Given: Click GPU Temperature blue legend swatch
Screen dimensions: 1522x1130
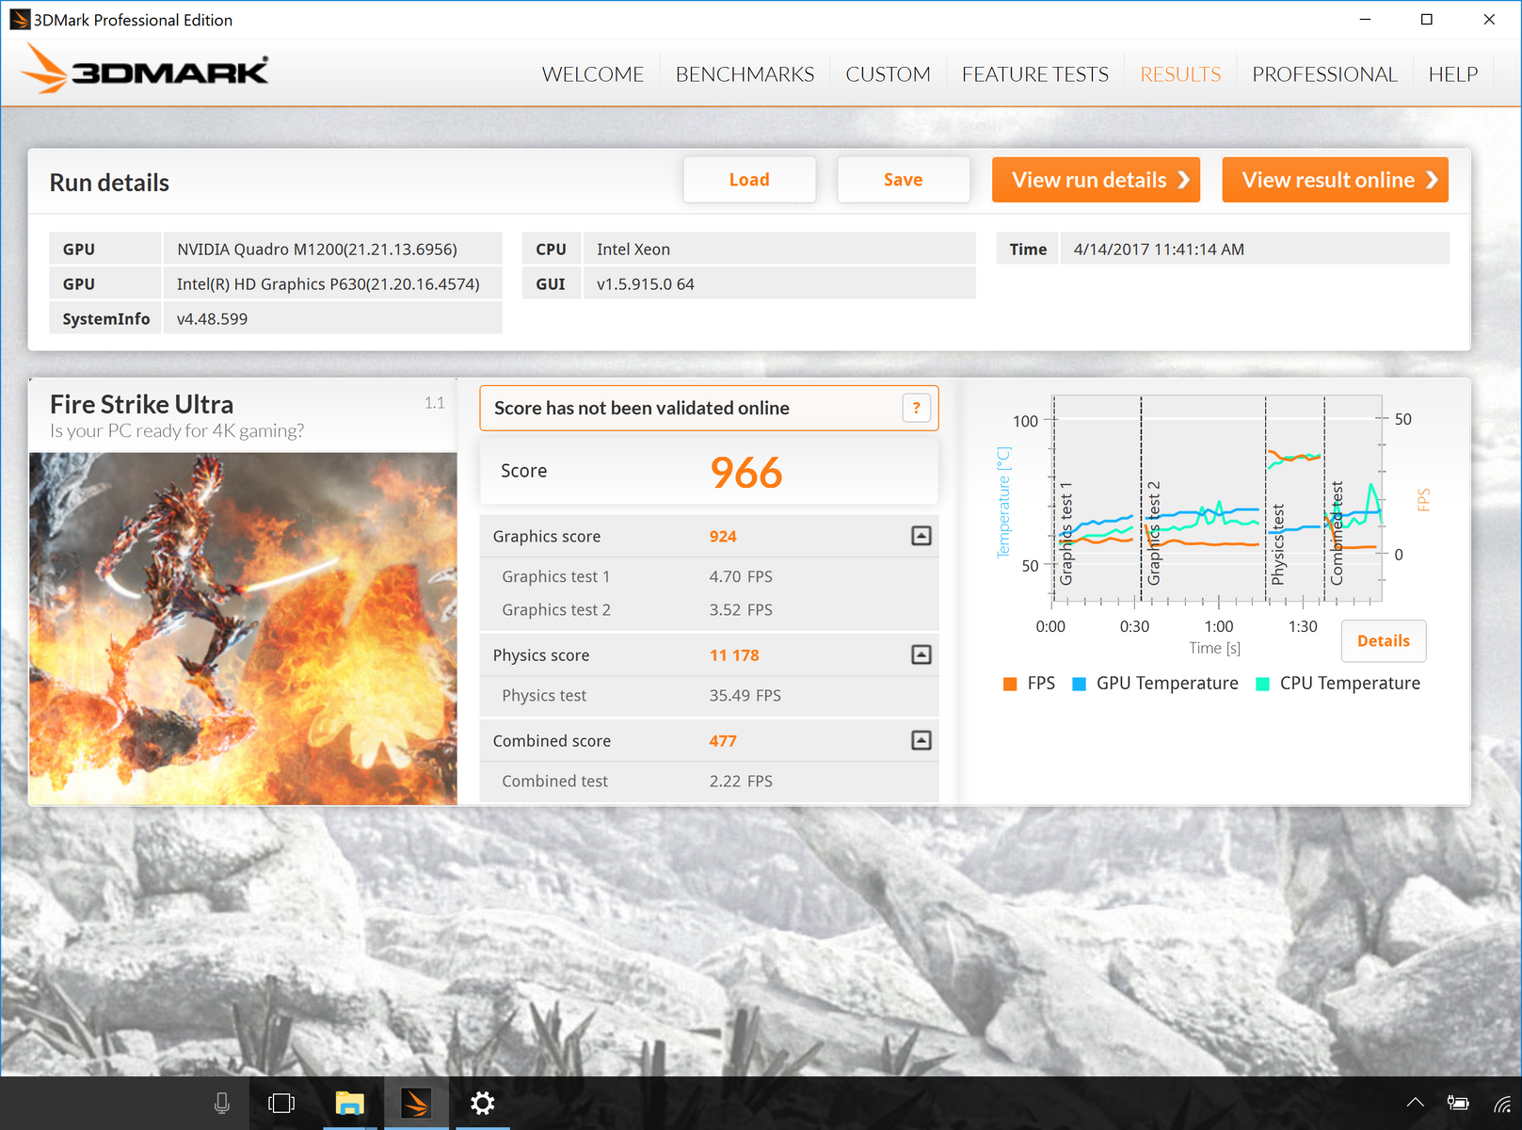Looking at the screenshot, I should pyautogui.click(x=1080, y=684).
